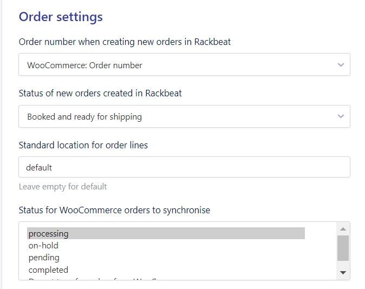The image size is (365, 289).
Task: Click the scroll down arrow in the status list
Action: point(342,272)
